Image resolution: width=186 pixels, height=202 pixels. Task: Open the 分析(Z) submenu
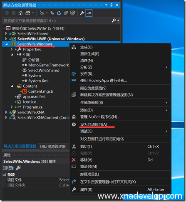(x=120, y=67)
